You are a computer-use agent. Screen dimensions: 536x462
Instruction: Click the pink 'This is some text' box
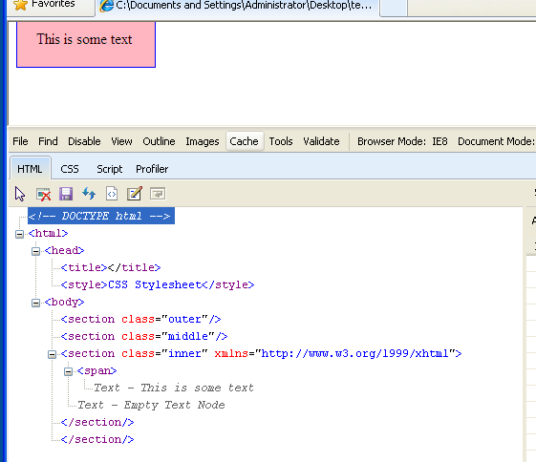[x=86, y=45]
